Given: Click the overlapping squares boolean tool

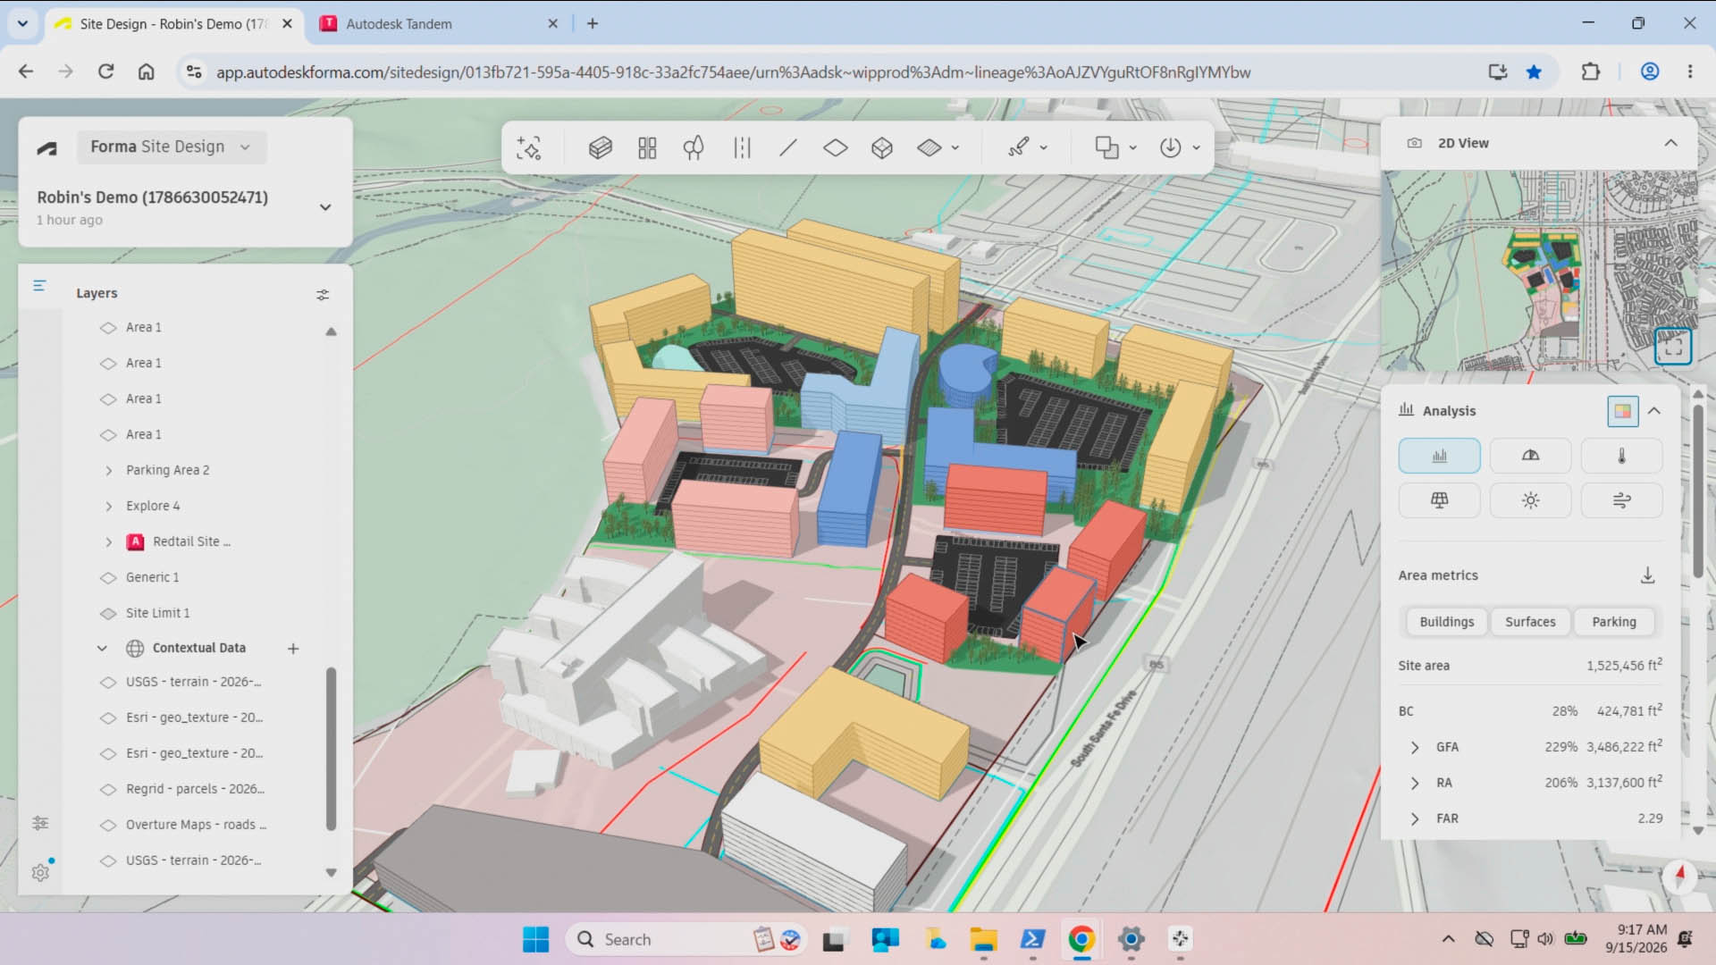Looking at the screenshot, I should [1106, 147].
